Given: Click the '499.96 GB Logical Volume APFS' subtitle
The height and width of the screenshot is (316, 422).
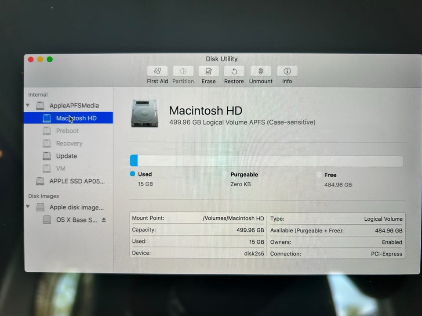Looking at the screenshot, I should pyautogui.click(x=242, y=122).
